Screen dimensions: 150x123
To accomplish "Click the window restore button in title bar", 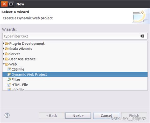I will pyautogui.click(x=11, y=4).
